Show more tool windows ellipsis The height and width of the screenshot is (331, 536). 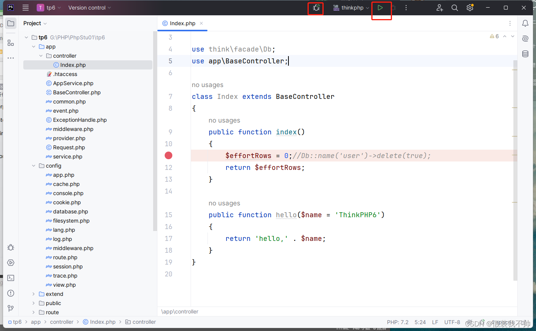pyautogui.click(x=11, y=58)
